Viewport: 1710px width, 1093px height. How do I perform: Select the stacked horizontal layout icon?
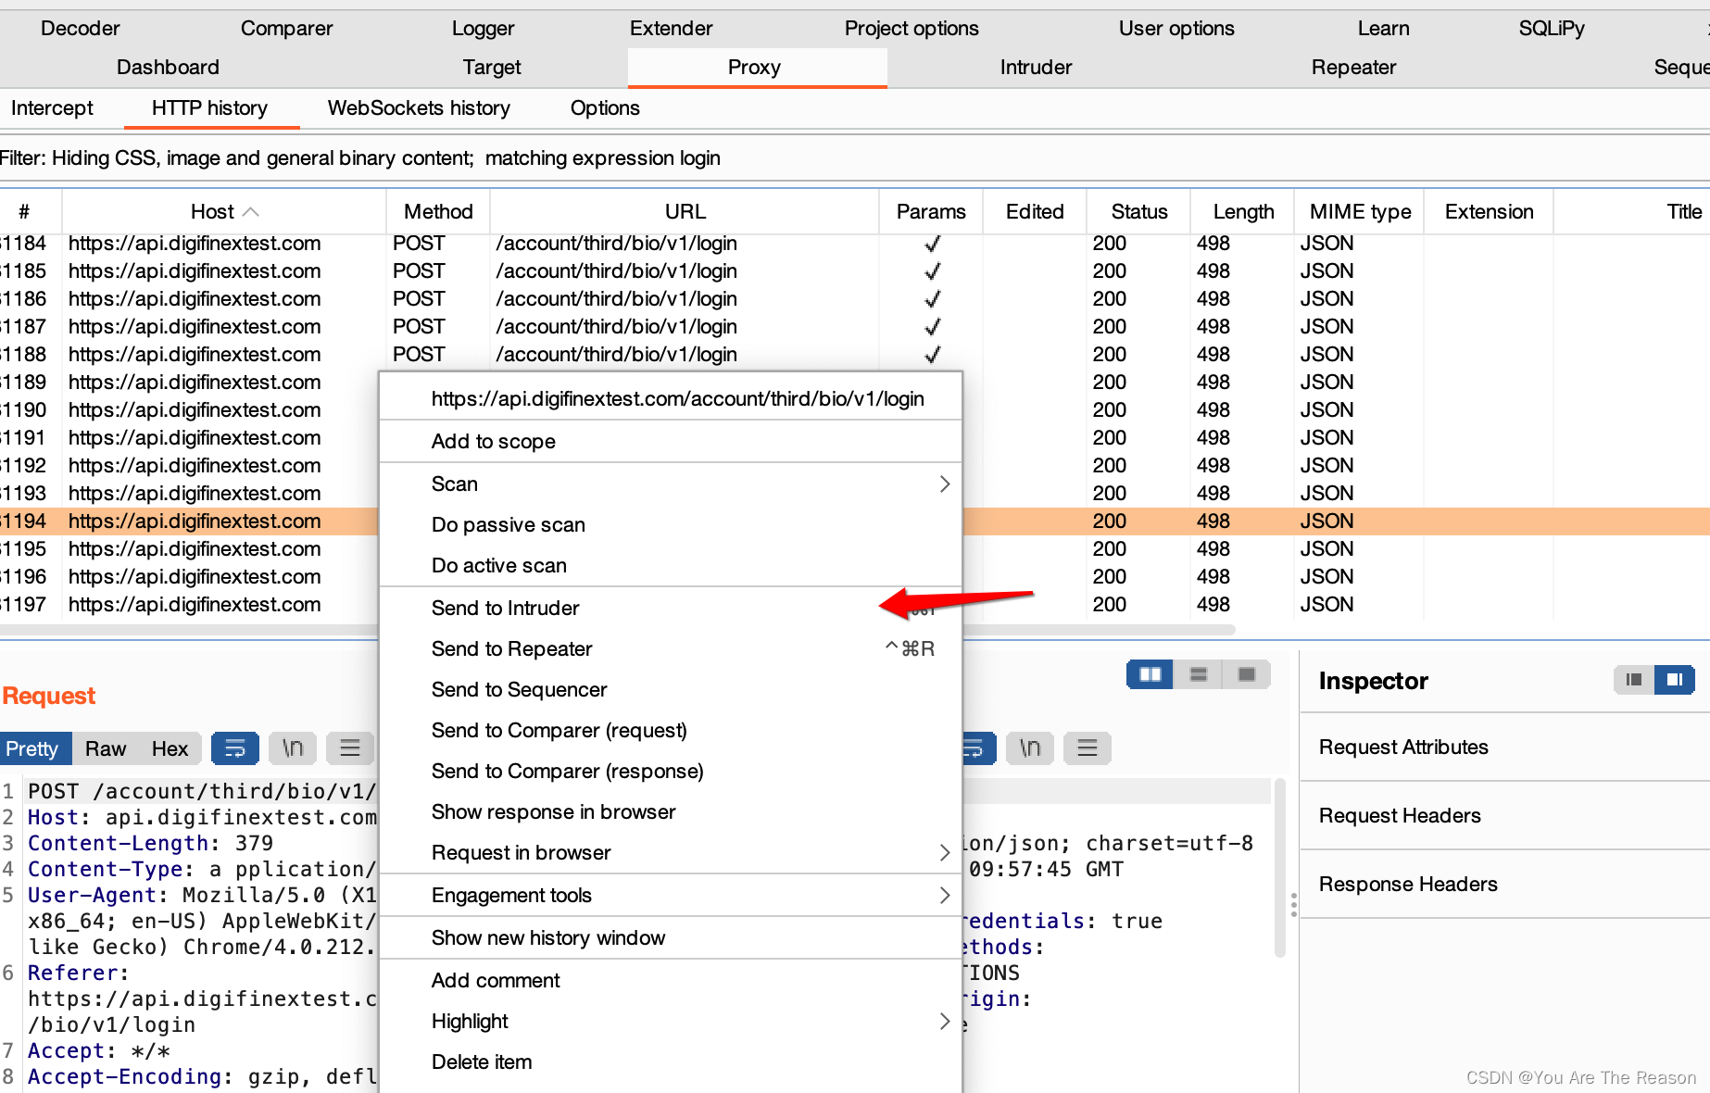tap(1199, 674)
